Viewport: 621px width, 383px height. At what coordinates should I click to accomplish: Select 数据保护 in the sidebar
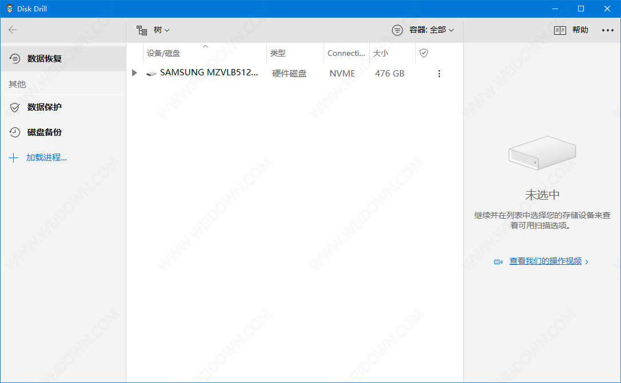[x=45, y=107]
